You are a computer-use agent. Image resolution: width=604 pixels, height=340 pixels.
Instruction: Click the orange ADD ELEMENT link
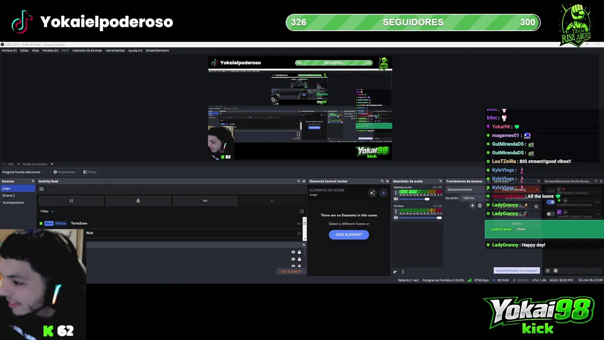291,272
